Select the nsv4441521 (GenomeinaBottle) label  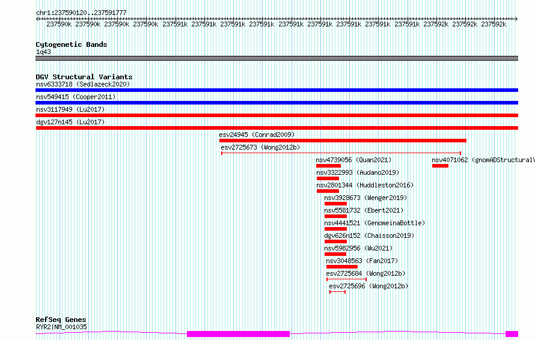(x=374, y=223)
